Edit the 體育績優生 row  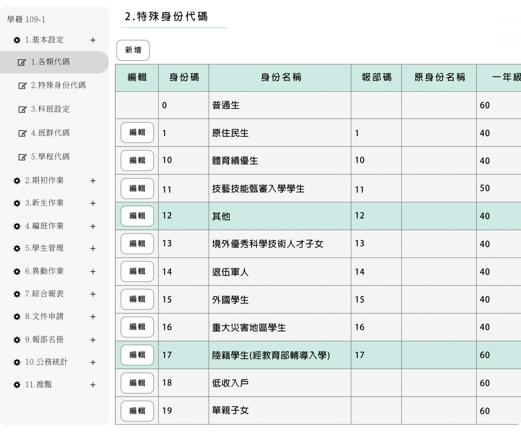point(137,161)
